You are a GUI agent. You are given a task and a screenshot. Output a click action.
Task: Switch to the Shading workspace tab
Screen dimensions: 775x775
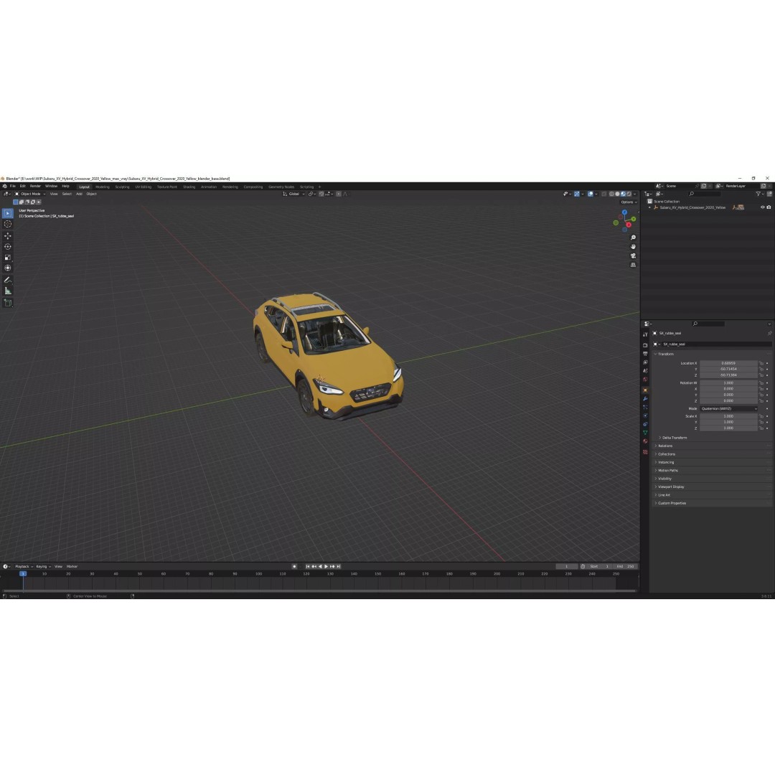(189, 187)
